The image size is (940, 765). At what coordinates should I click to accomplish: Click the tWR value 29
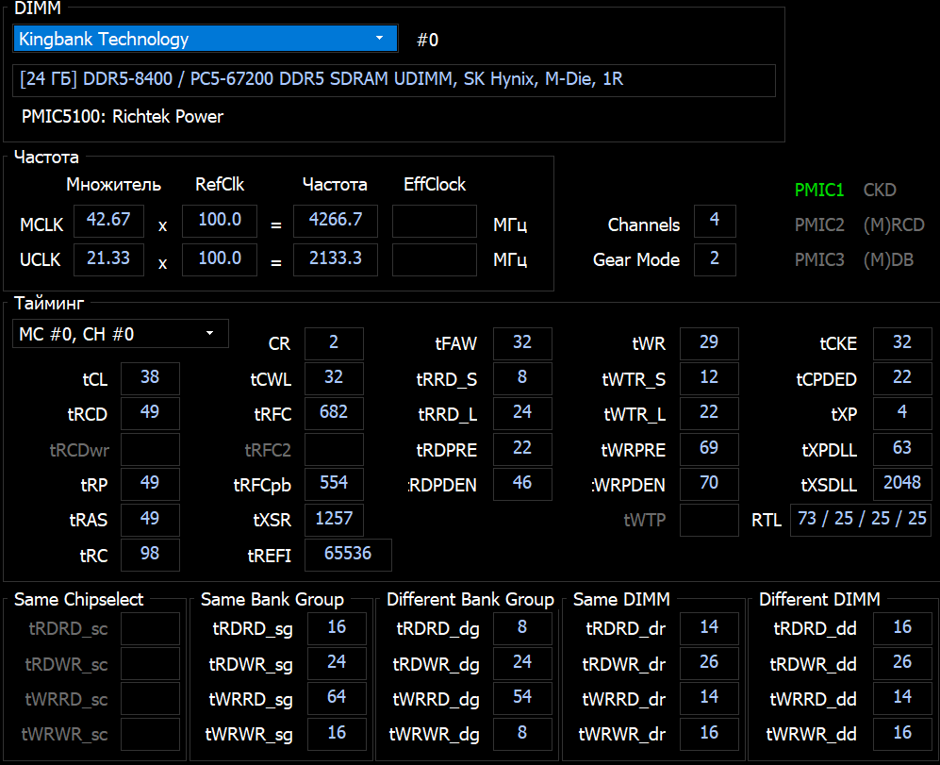pyautogui.click(x=709, y=343)
